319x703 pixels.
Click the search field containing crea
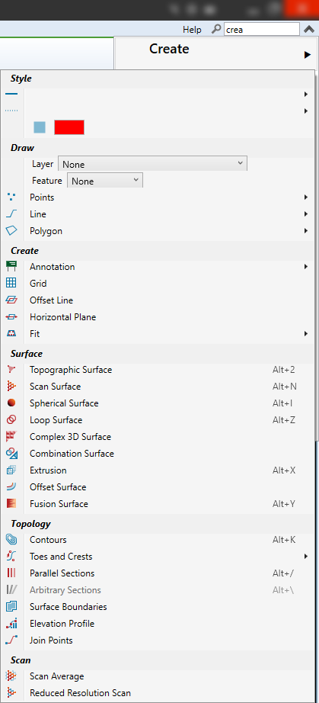coord(262,30)
